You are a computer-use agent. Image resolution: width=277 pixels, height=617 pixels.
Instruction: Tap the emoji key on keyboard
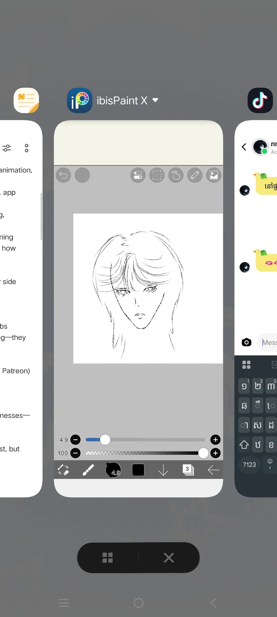coord(270,464)
